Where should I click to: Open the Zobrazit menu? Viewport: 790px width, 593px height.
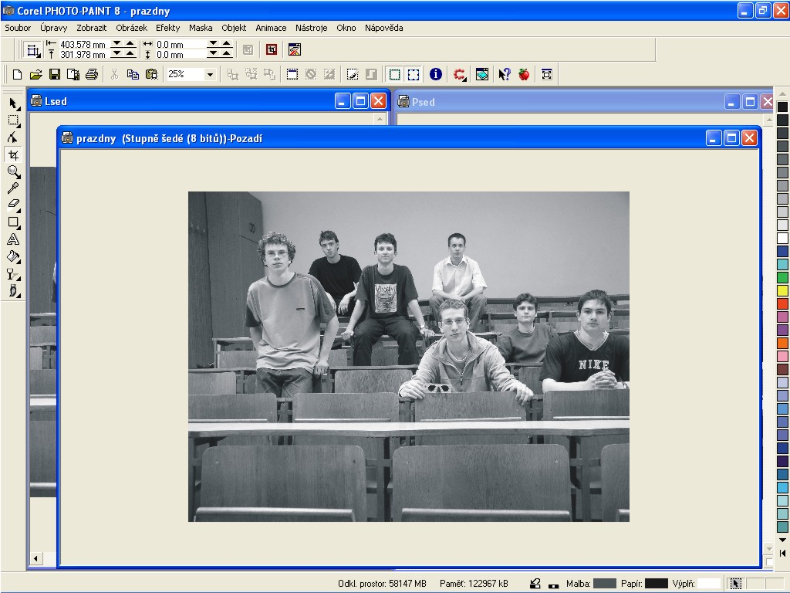[91, 28]
